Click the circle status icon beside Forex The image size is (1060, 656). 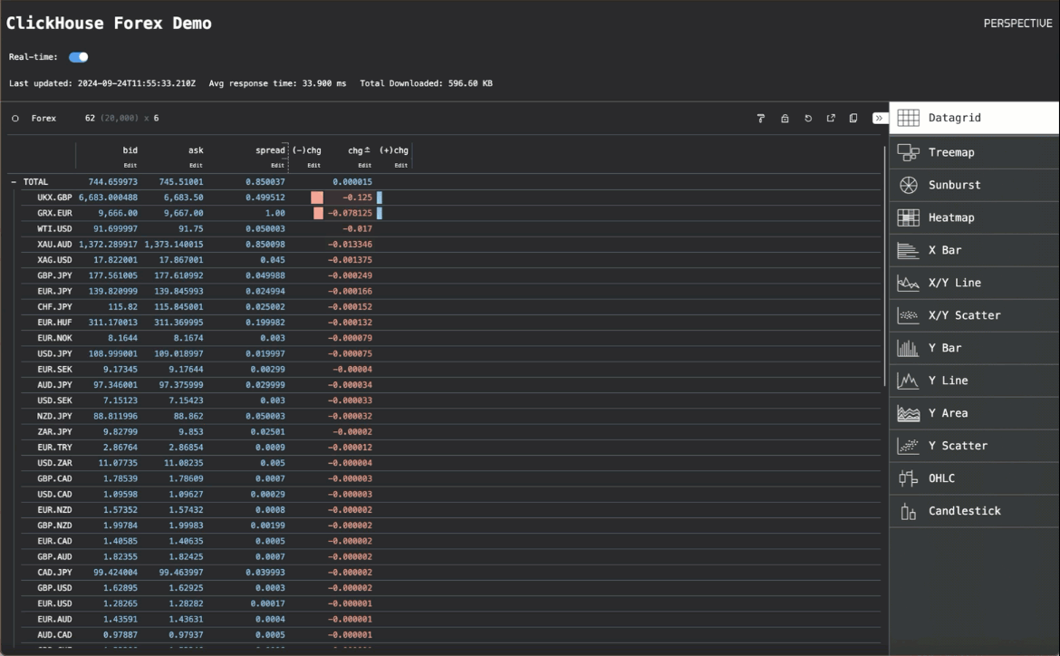click(x=15, y=119)
